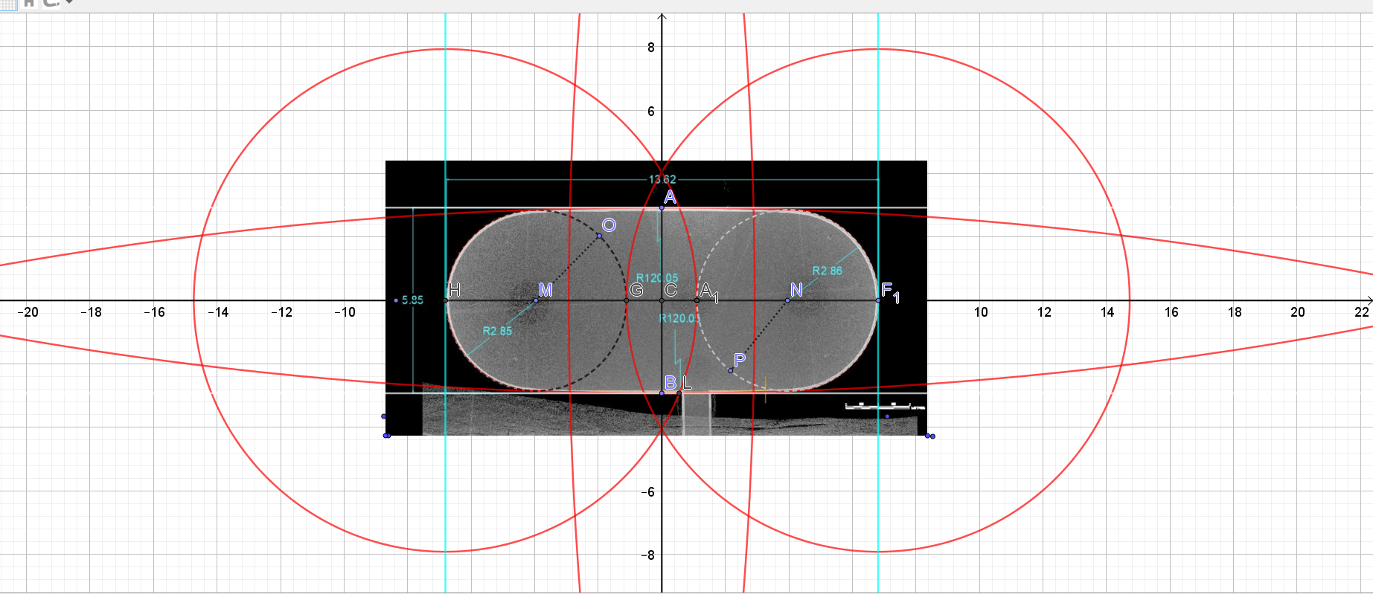Click center point C at the origin

tap(662, 300)
